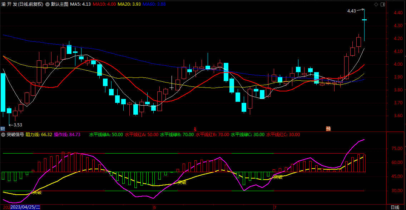Click the 水平线绿B: 70.00 label
The height and width of the screenshot is (210, 406).
point(177,135)
